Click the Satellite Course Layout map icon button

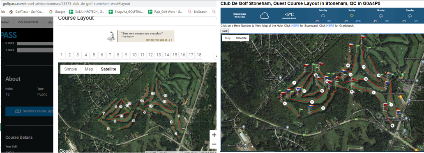point(18,111)
